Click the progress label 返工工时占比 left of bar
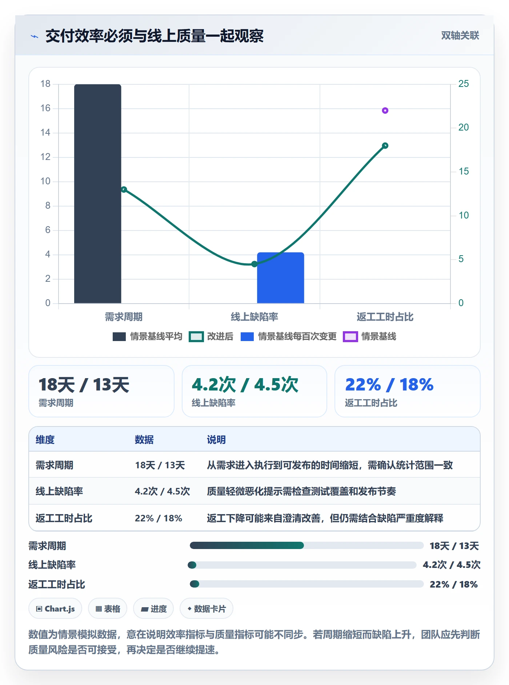 tap(57, 584)
